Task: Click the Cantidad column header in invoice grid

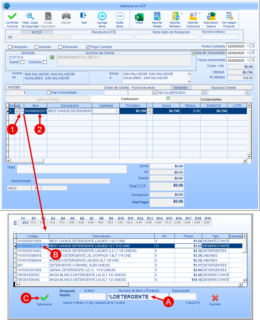Action: [106, 105]
